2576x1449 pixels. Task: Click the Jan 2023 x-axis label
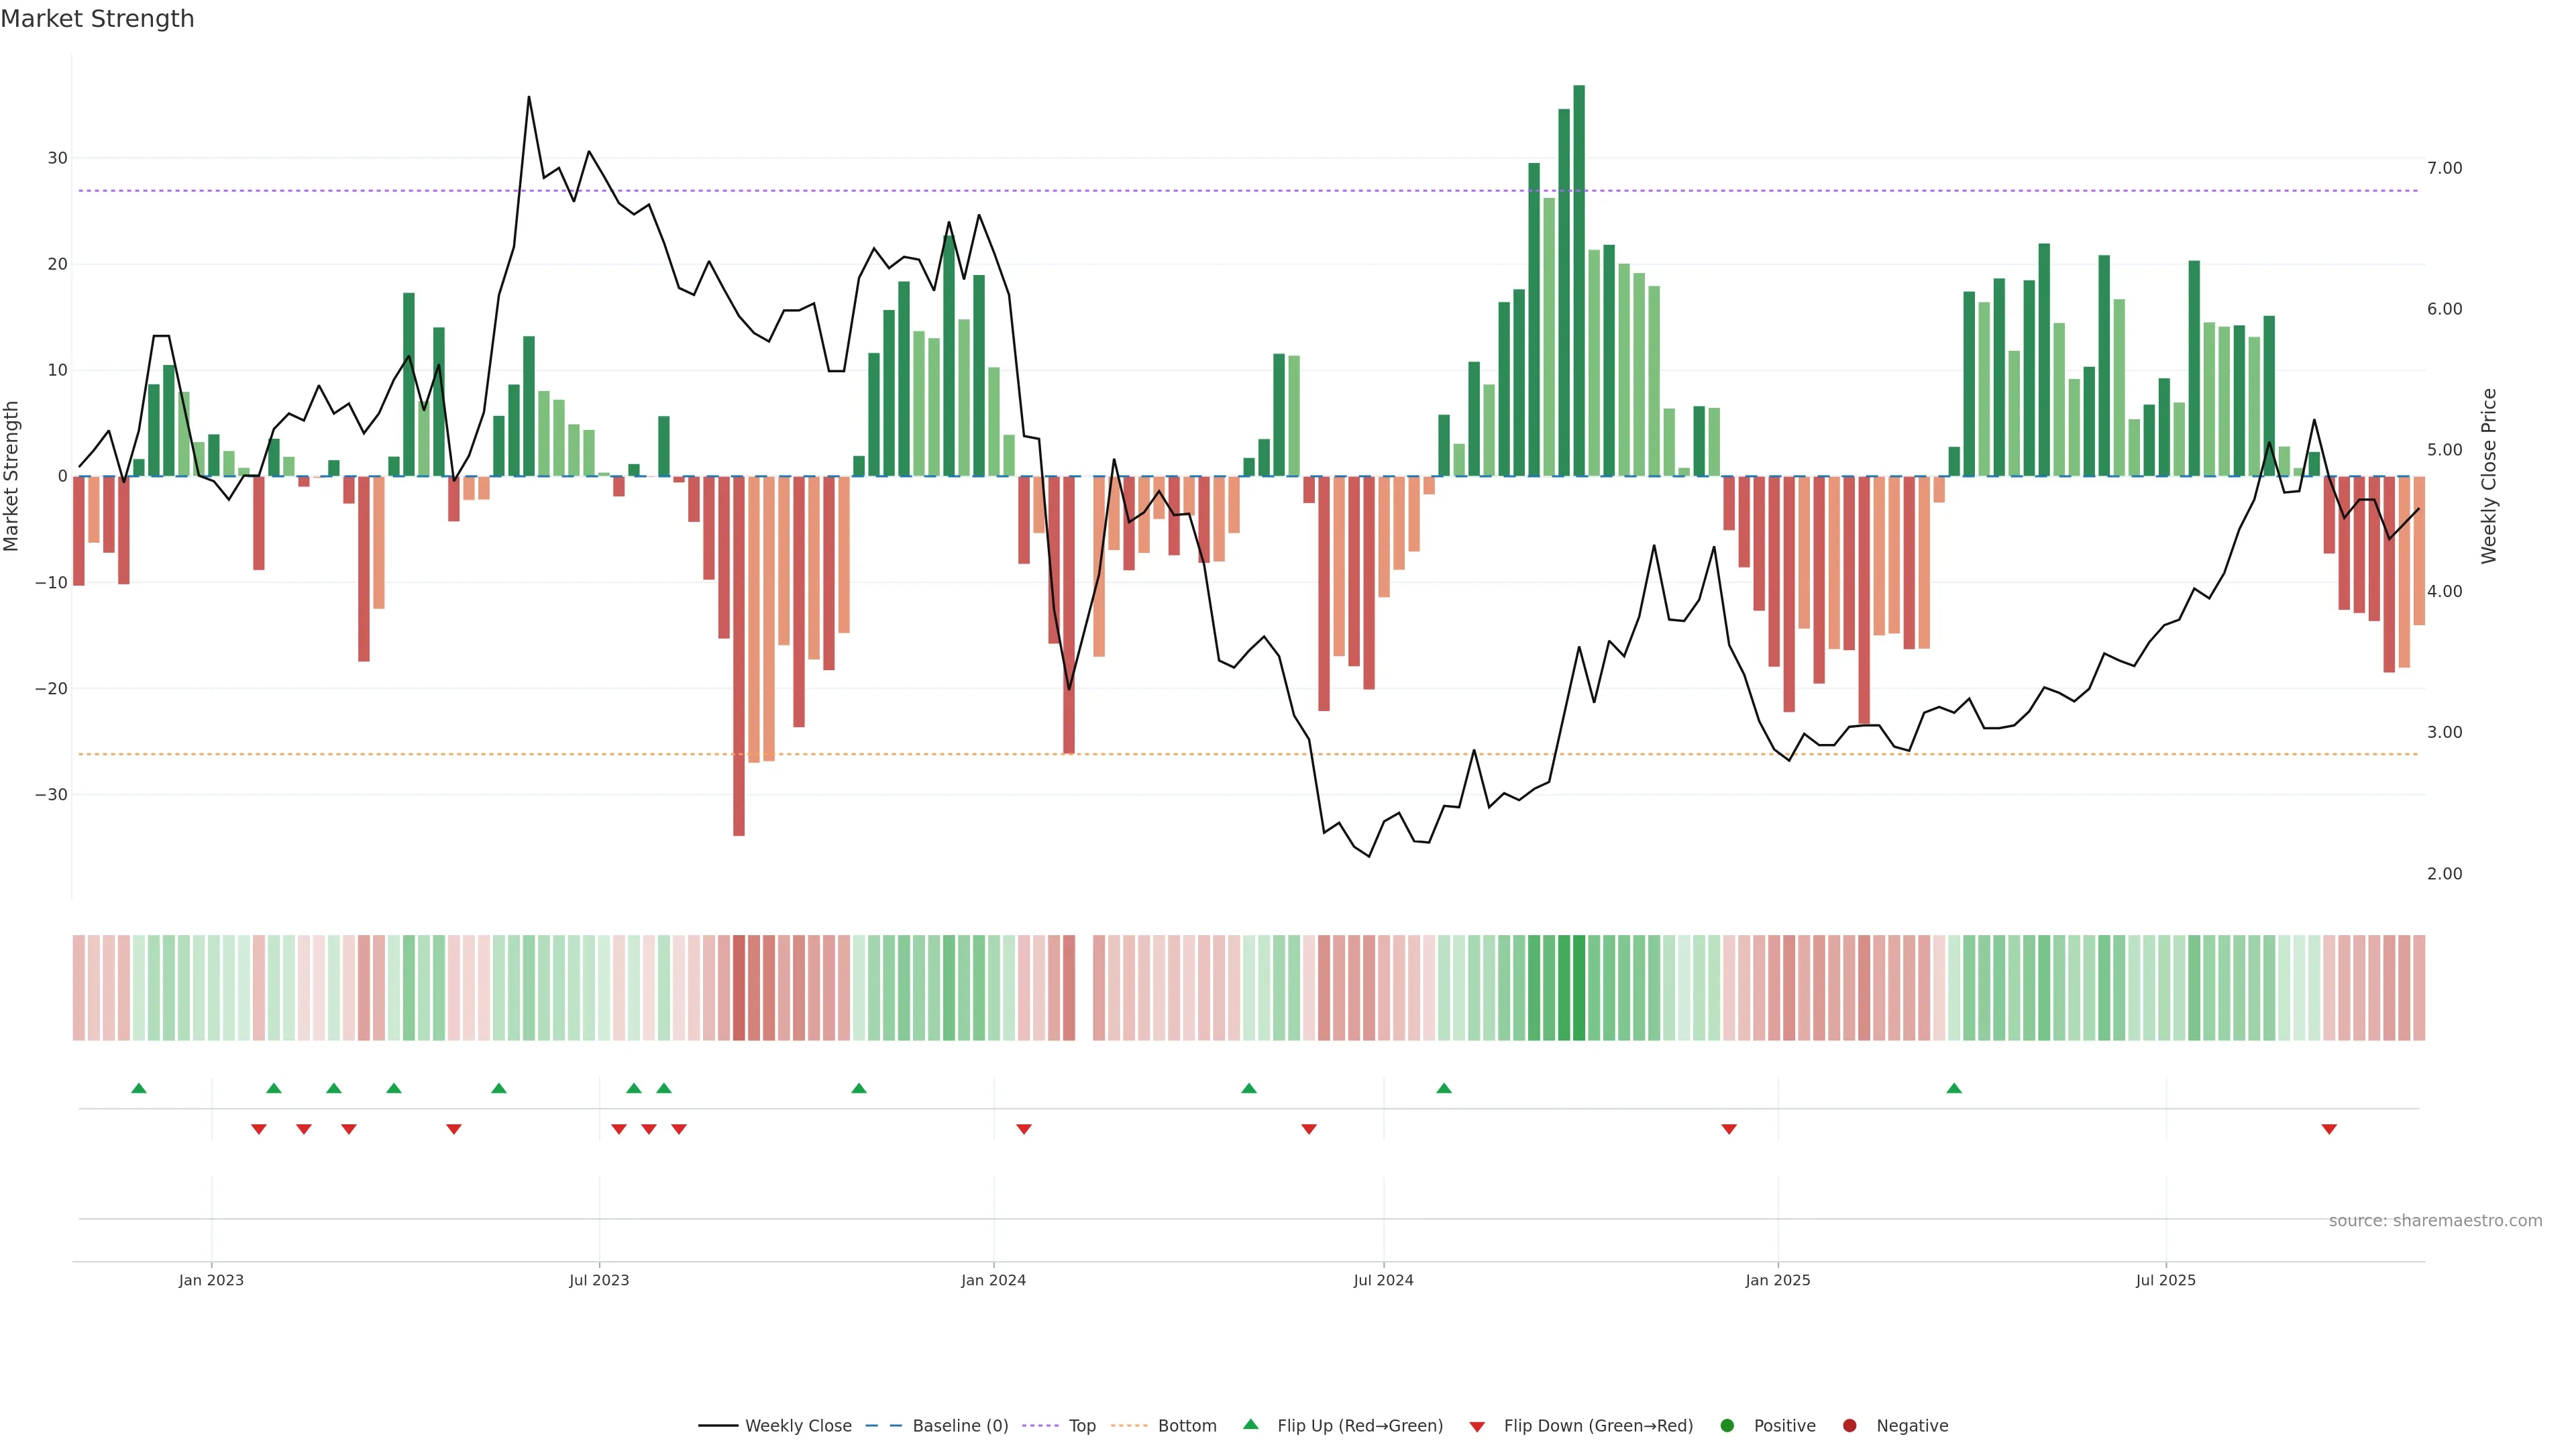click(x=211, y=1280)
